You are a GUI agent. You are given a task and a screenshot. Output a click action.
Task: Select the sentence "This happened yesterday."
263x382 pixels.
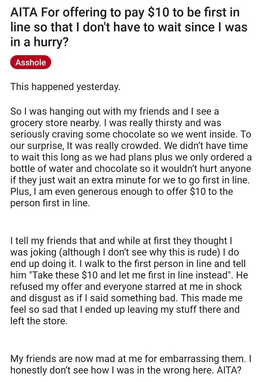pyautogui.click(x=65, y=87)
